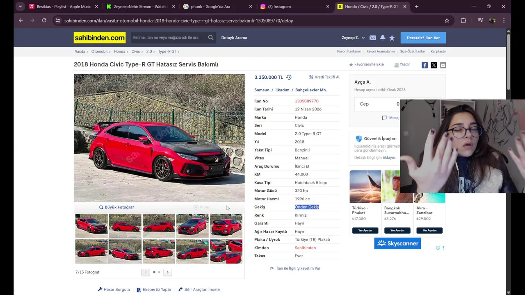Open Vasıta breadcrumb
Viewport: 525px width, 295px height.
(x=80, y=52)
